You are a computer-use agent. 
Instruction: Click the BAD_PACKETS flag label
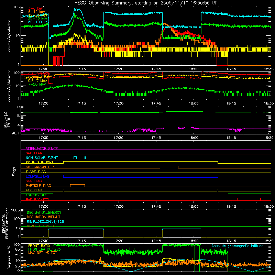[37, 199]
